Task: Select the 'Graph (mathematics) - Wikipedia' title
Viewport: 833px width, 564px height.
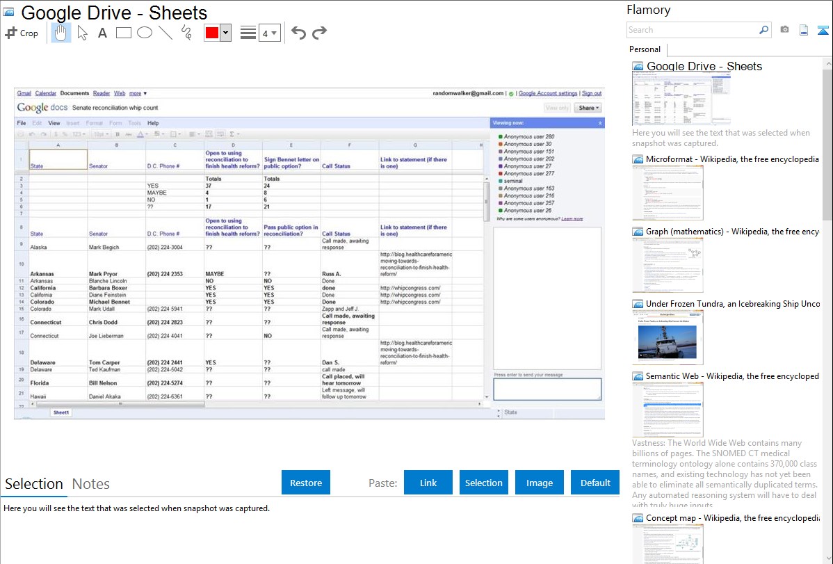Action: click(x=733, y=232)
